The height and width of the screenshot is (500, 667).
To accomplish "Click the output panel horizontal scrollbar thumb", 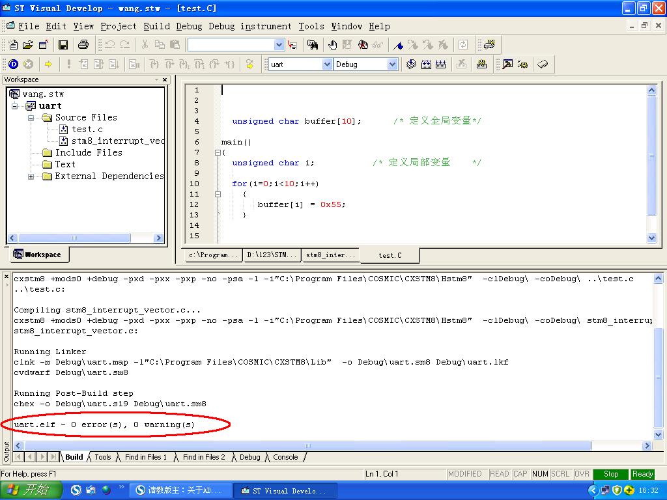I will tap(308, 445).
